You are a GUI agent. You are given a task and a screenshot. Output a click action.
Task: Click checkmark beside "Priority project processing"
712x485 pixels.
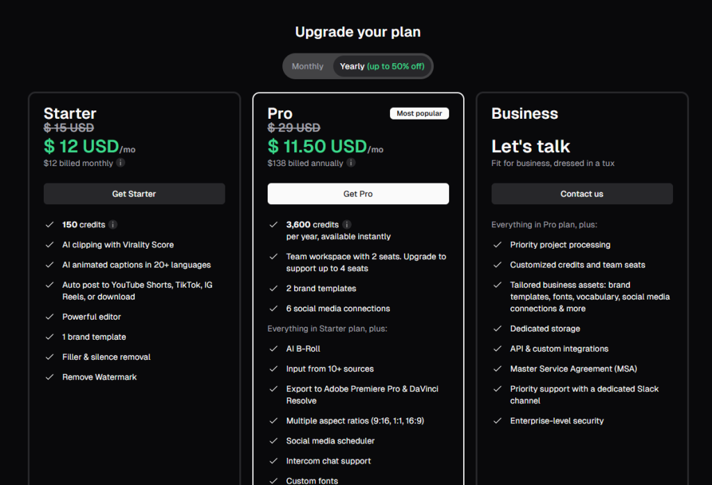click(x=497, y=245)
